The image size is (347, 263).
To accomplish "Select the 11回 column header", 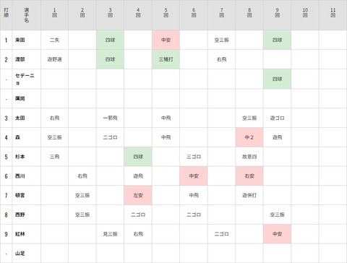I will tap(333, 15).
